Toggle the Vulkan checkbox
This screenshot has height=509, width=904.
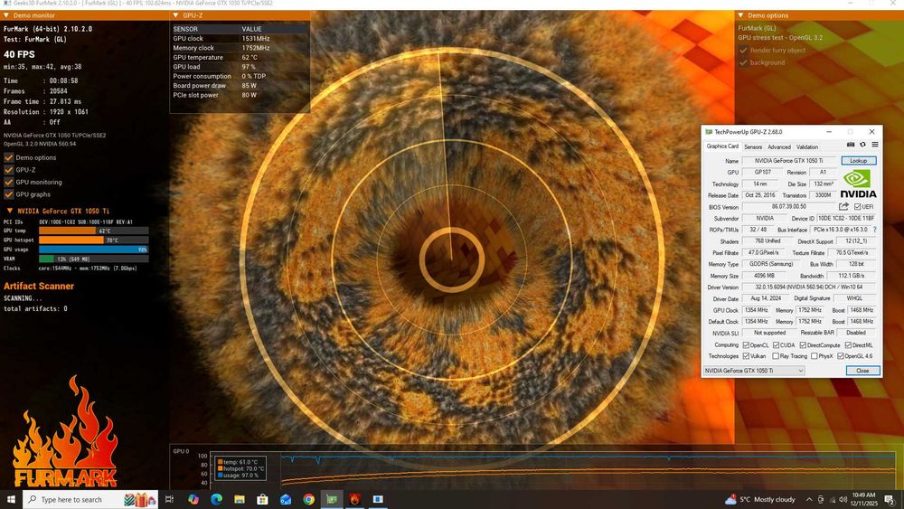click(746, 356)
